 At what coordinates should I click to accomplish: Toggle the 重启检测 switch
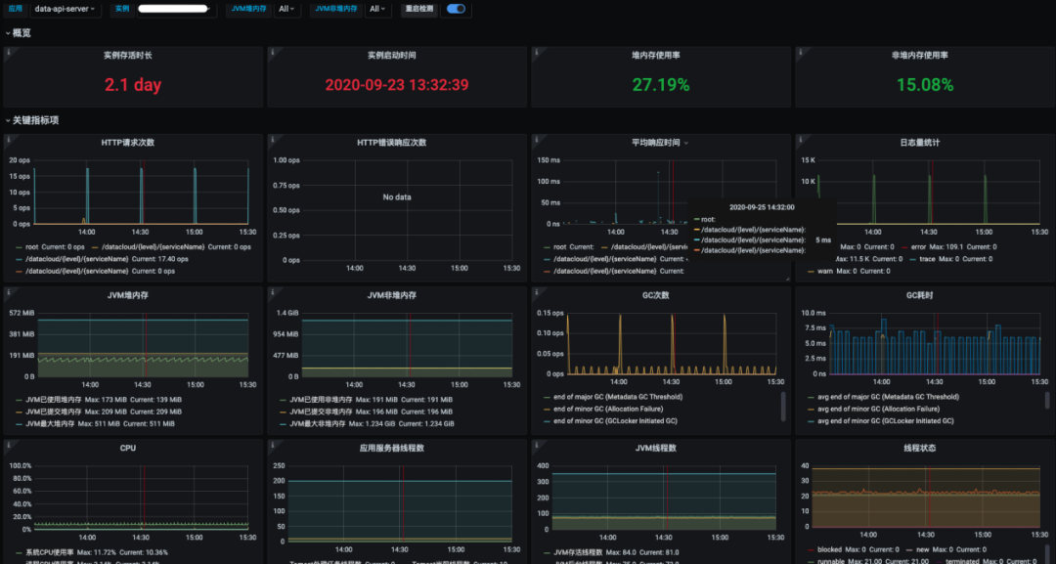coord(456,9)
